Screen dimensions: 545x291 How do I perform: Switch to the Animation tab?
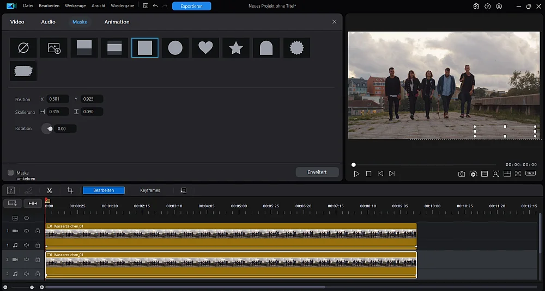point(117,22)
